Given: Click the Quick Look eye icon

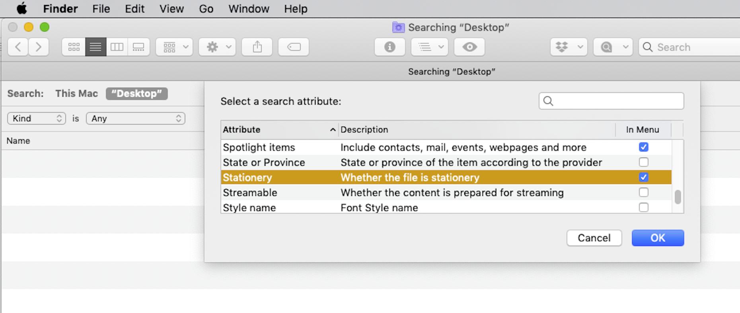Looking at the screenshot, I should (469, 47).
